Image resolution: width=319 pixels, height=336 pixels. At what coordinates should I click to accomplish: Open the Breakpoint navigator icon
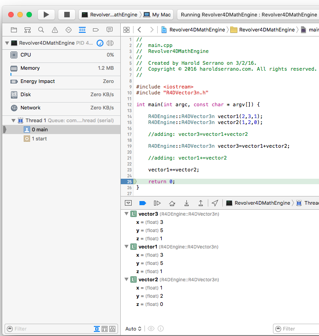pos(96,30)
